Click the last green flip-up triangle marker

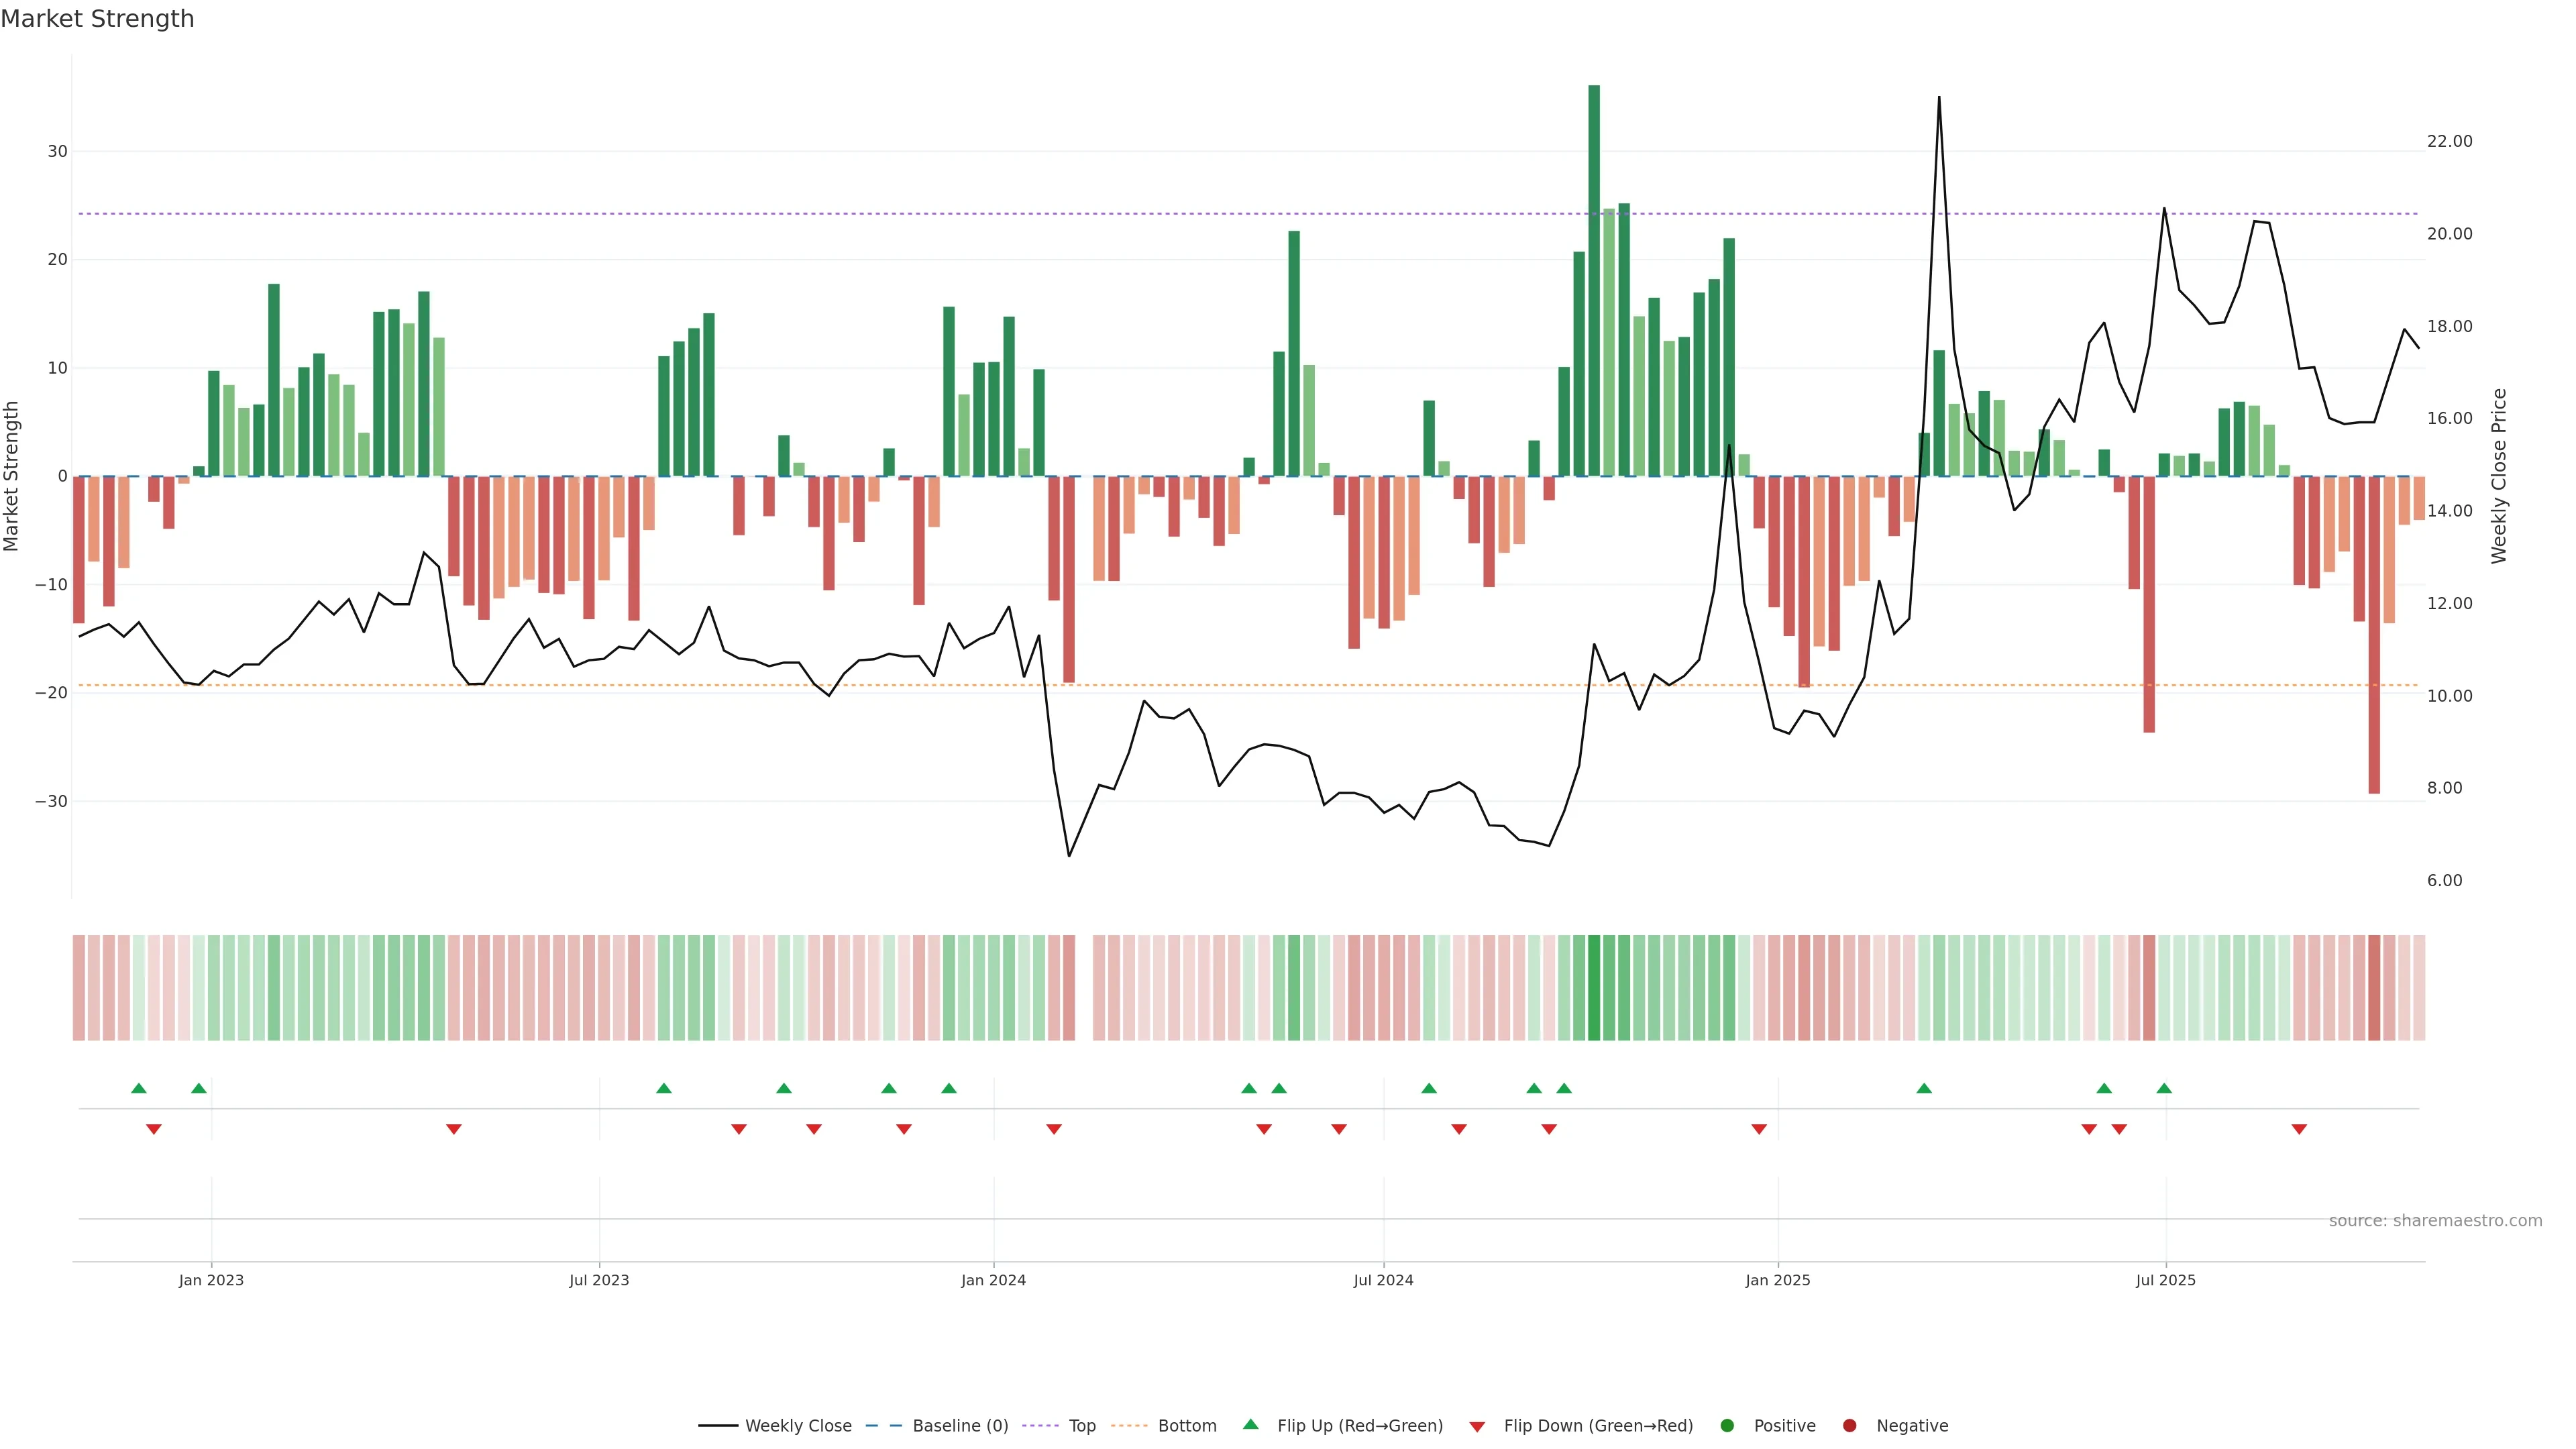(x=2164, y=1088)
